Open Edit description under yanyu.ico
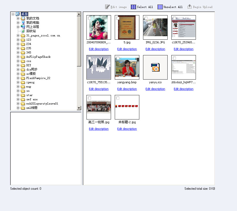 point(155,89)
